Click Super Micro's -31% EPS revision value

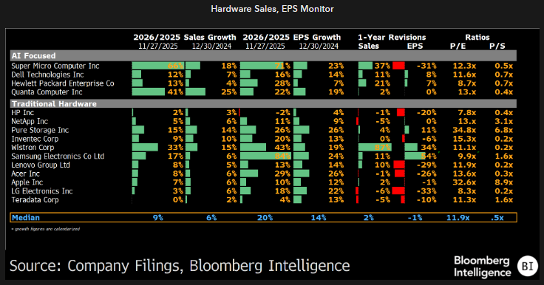click(x=426, y=66)
